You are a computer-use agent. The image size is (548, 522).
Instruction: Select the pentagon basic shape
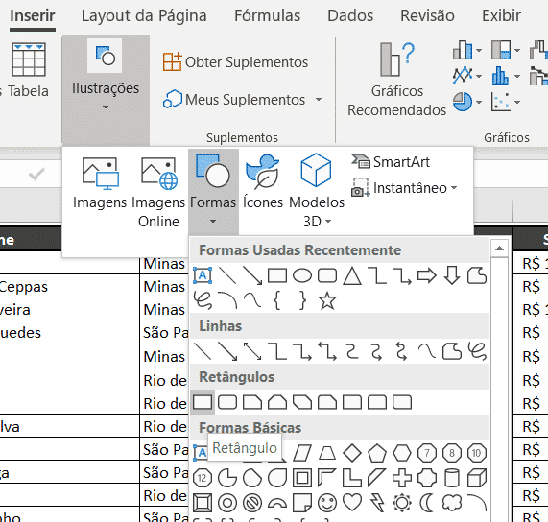(377, 453)
